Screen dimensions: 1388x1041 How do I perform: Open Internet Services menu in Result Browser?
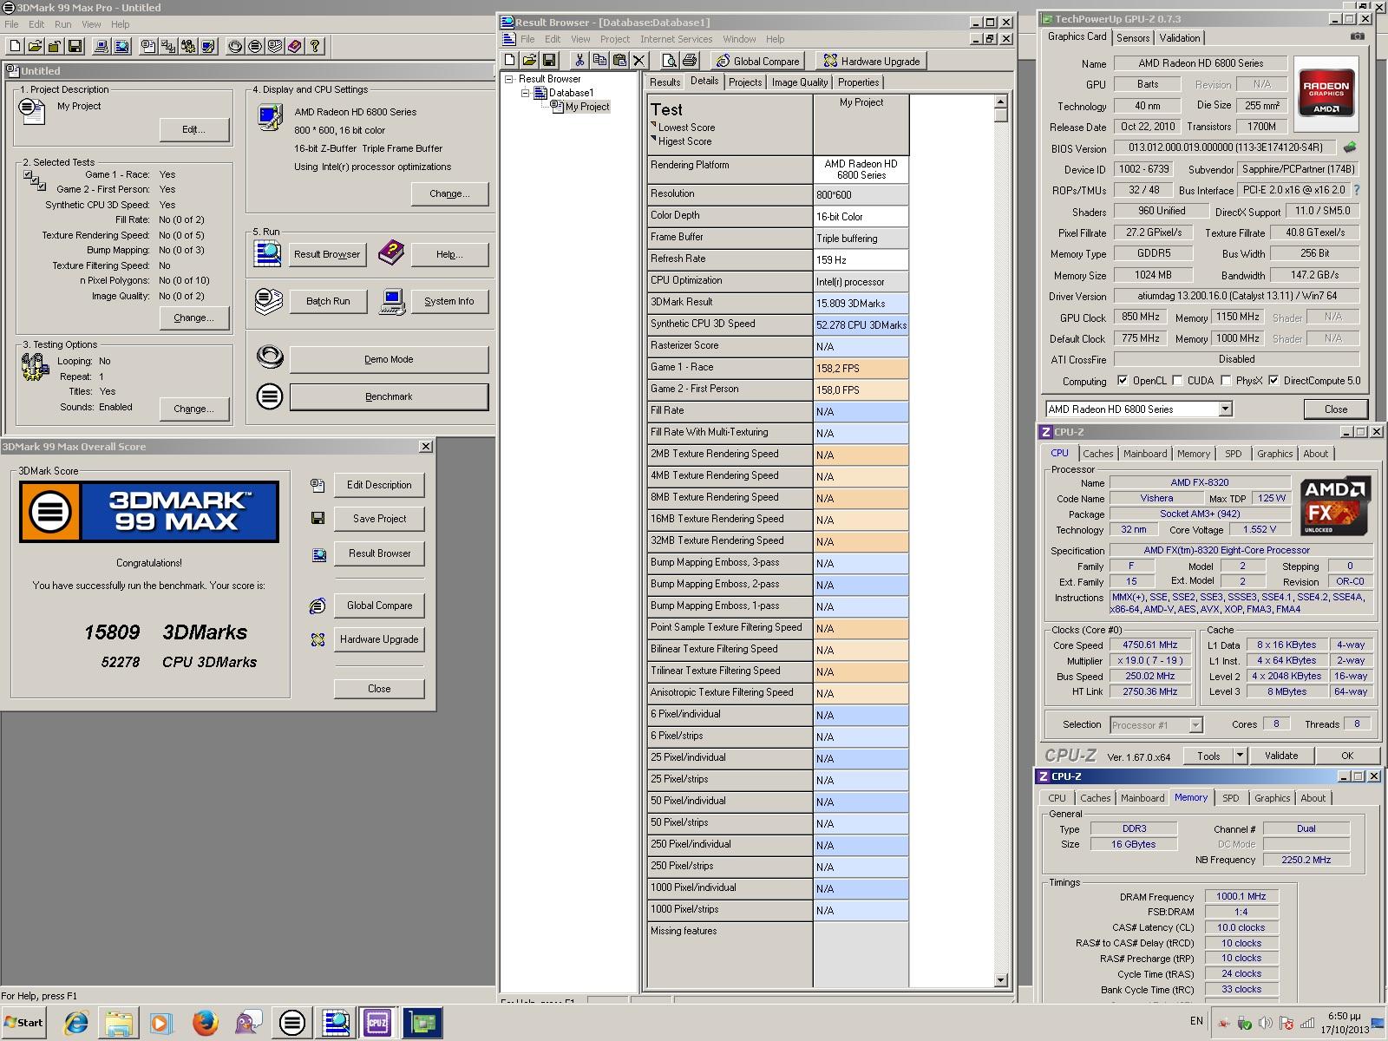(676, 39)
